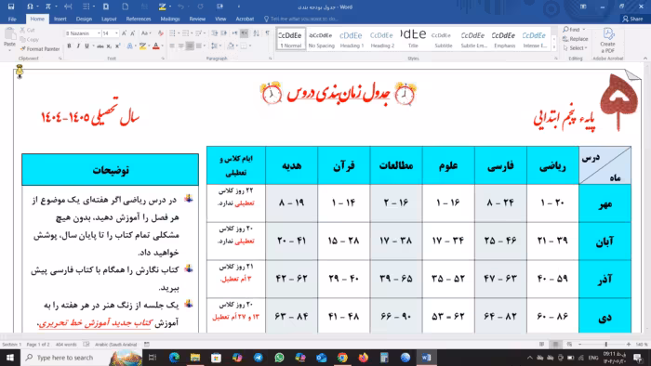Open the numbering list dropdown arrow
651x366 pixels.
pos(191,33)
